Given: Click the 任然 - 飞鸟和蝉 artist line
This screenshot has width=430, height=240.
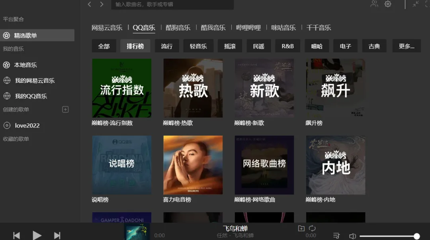Looking at the screenshot, I should pyautogui.click(x=235, y=235).
